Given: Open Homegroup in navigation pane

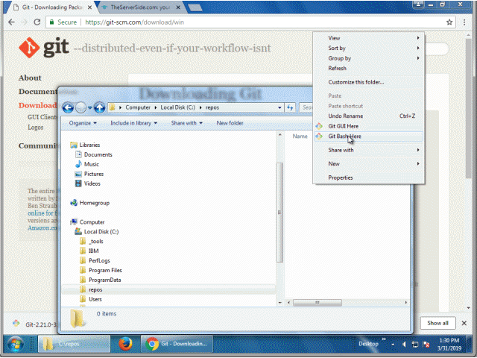Looking at the screenshot, I should 95,202.
